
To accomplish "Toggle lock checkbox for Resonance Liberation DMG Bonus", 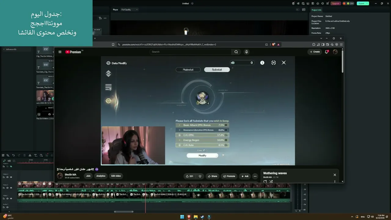I will [x=226, y=130].
